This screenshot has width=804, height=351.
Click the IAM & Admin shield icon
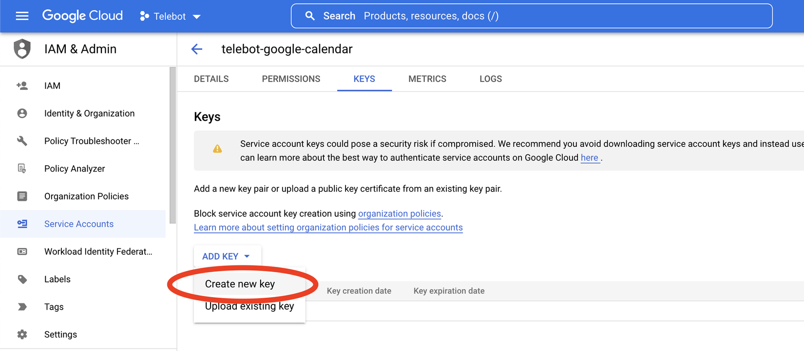click(x=22, y=49)
